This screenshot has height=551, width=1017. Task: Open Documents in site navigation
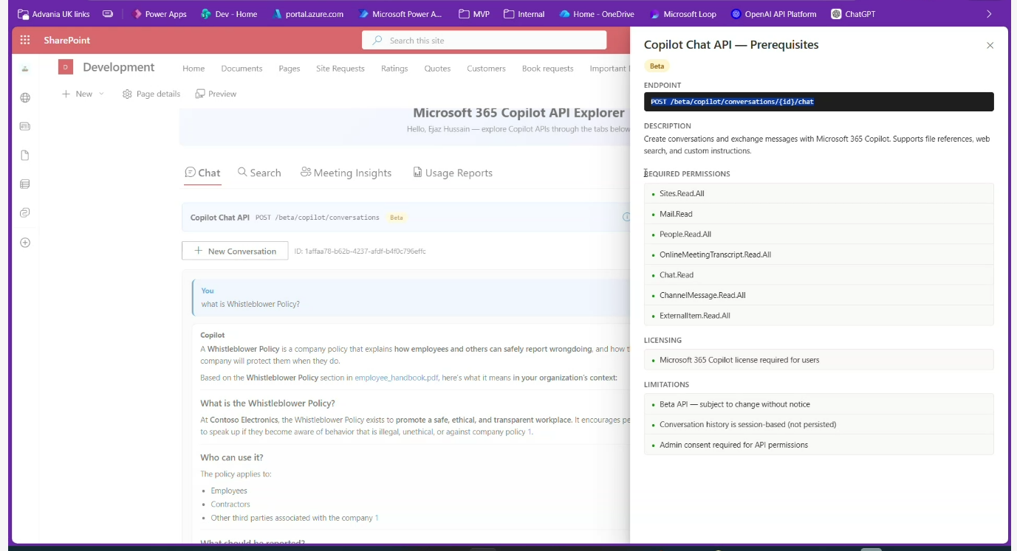[x=242, y=69]
